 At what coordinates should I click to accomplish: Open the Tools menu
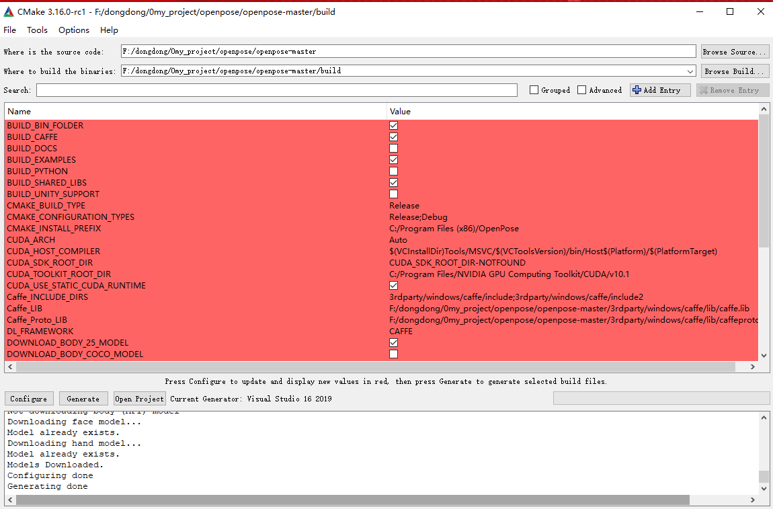tap(37, 30)
